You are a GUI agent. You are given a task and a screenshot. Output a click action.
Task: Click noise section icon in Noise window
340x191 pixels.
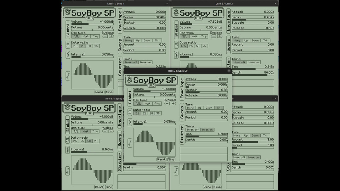[x=67, y=150]
